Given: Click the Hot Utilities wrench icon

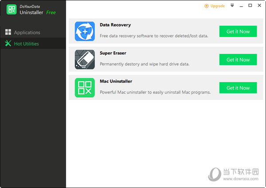Looking at the screenshot, I should pos(8,43).
